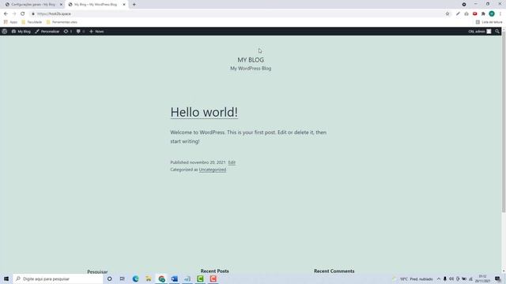Screen dimensions: 506x284
Task: Open Task View on the taskbar
Action: click(123, 278)
